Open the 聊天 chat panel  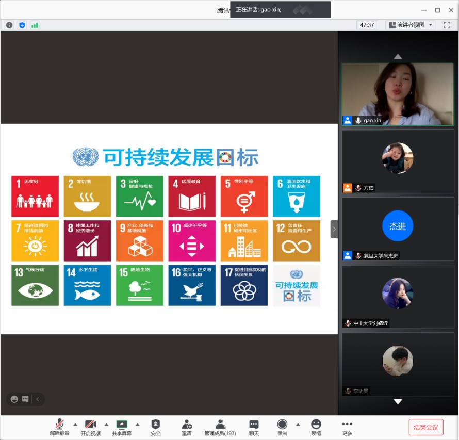click(254, 428)
